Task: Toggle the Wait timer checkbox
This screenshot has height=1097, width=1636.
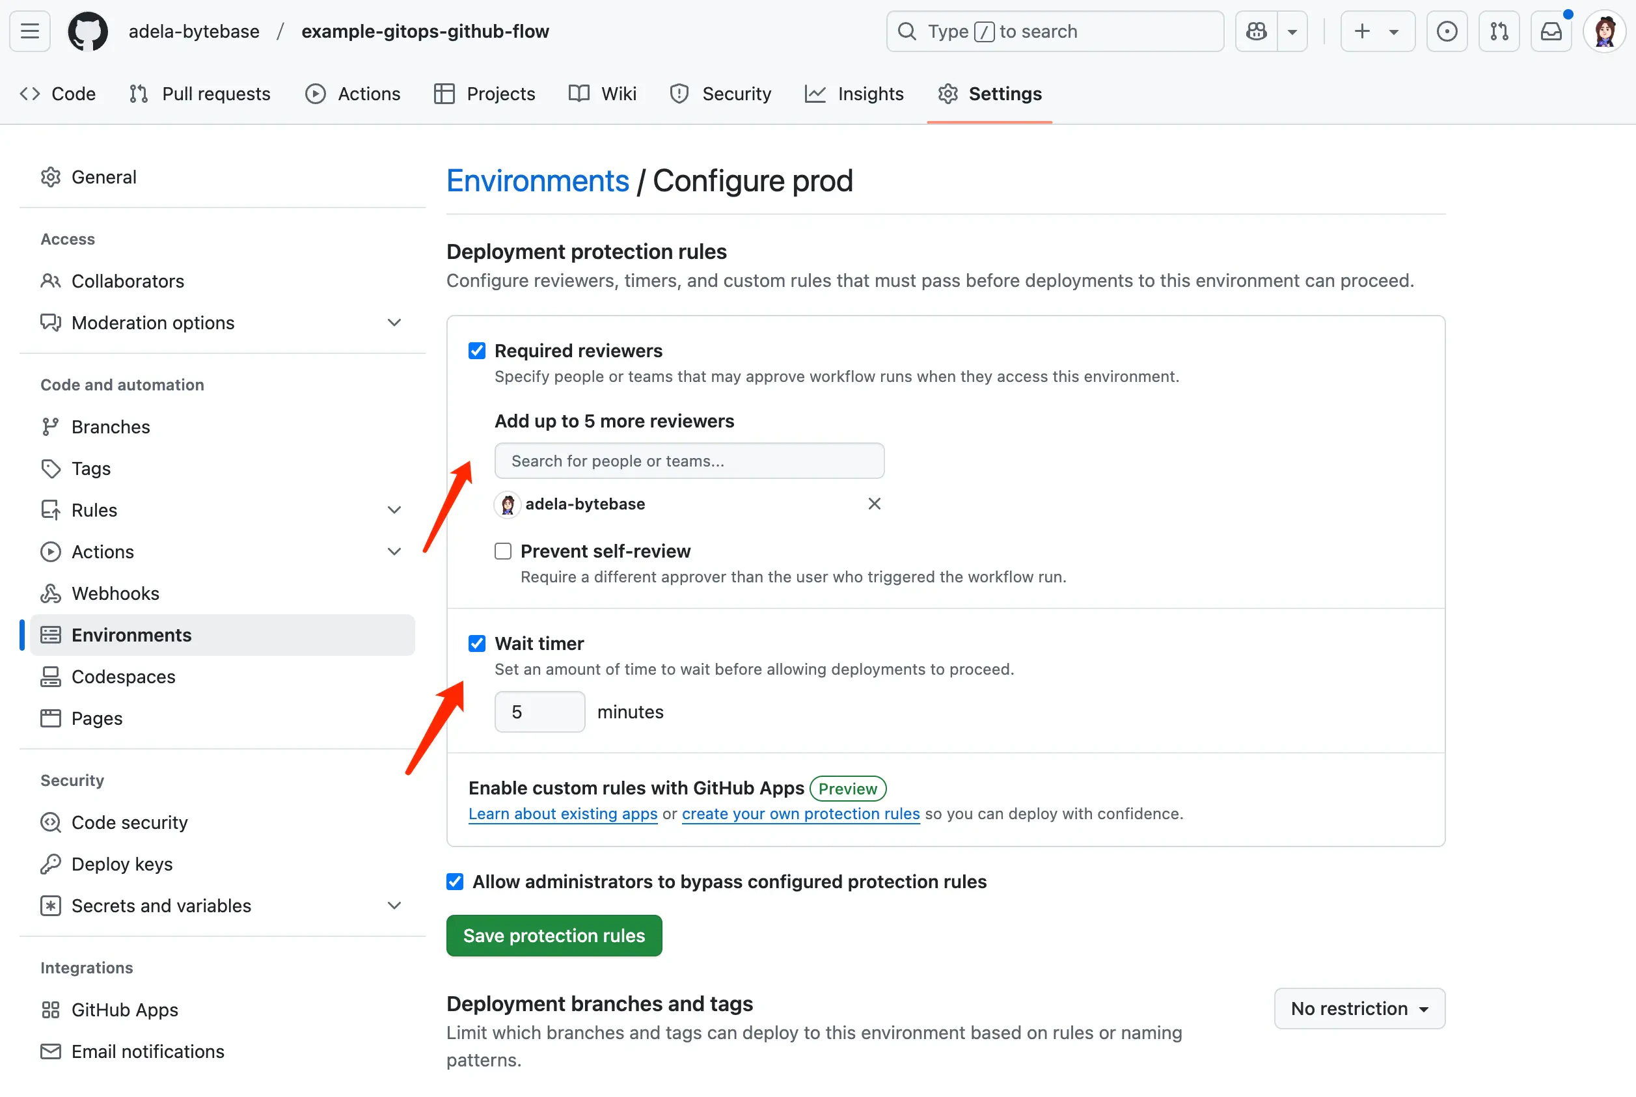Action: [476, 643]
